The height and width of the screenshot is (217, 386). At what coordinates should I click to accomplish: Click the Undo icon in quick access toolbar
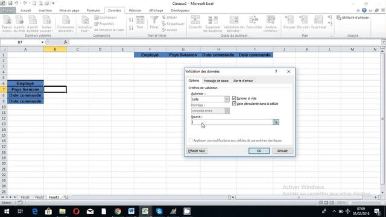(16, 3)
